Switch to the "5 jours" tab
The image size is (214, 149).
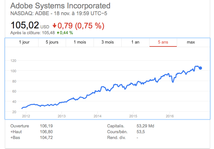point(52,42)
